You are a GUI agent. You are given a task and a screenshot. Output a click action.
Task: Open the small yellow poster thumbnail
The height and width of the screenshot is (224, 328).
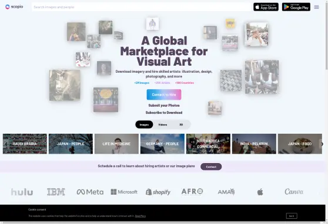[x=230, y=23]
